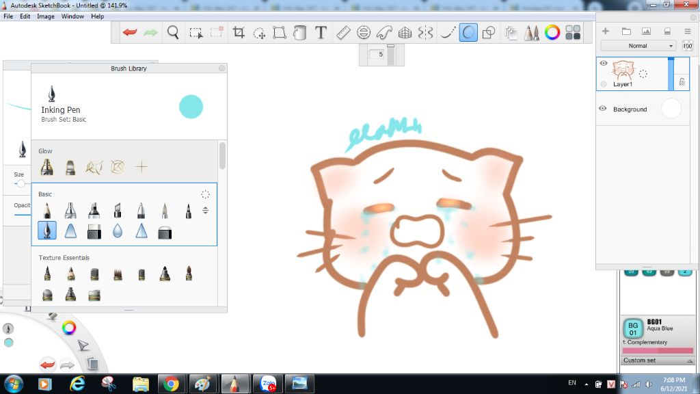
Task: Select first Texture Essentials brush
Action: click(47, 274)
